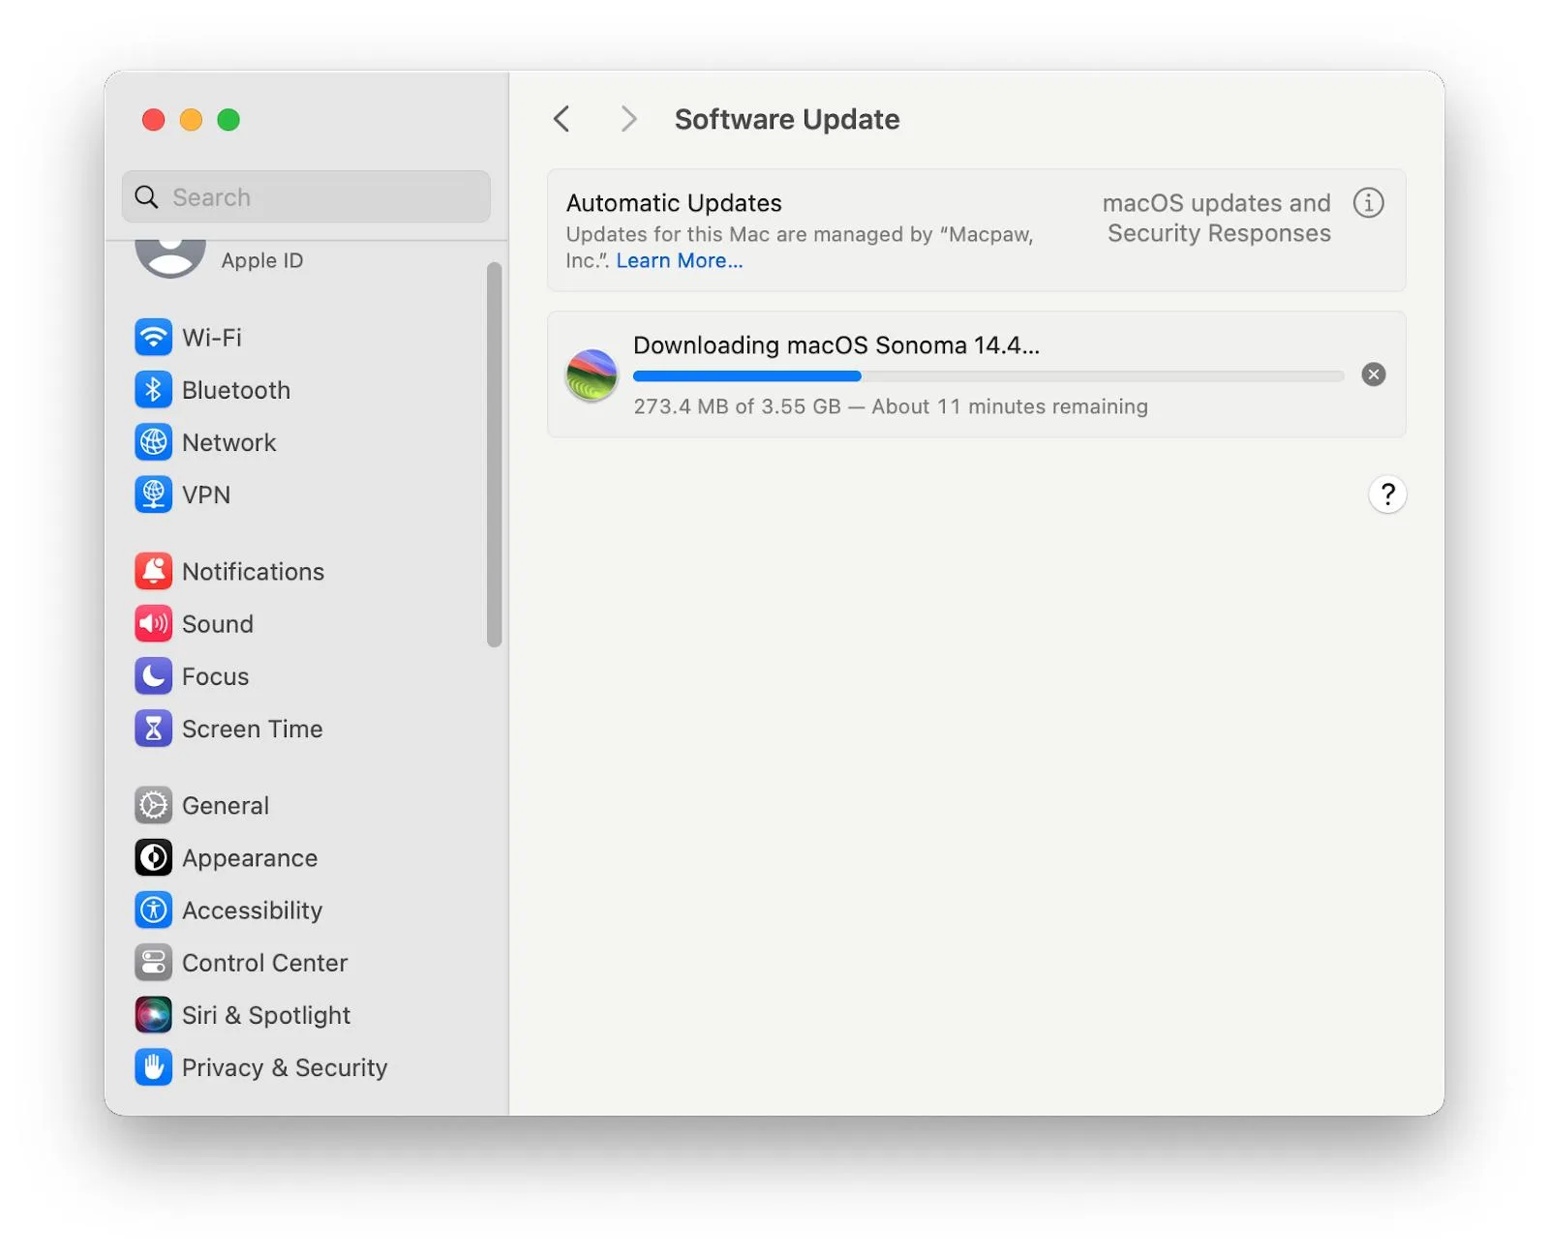Go forward with the right chevron

coord(628,119)
